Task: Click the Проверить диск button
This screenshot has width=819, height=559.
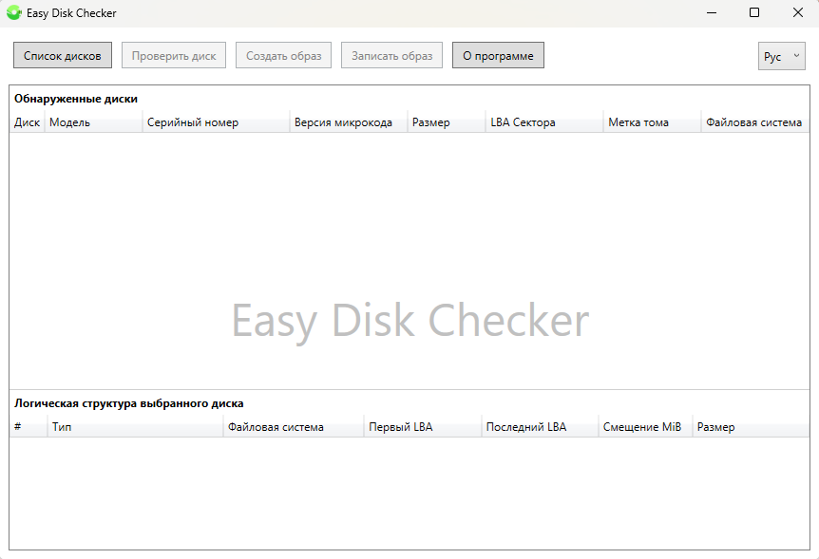Action: pos(174,55)
